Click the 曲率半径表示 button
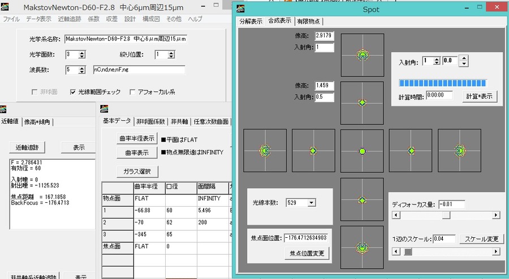 (x=137, y=138)
